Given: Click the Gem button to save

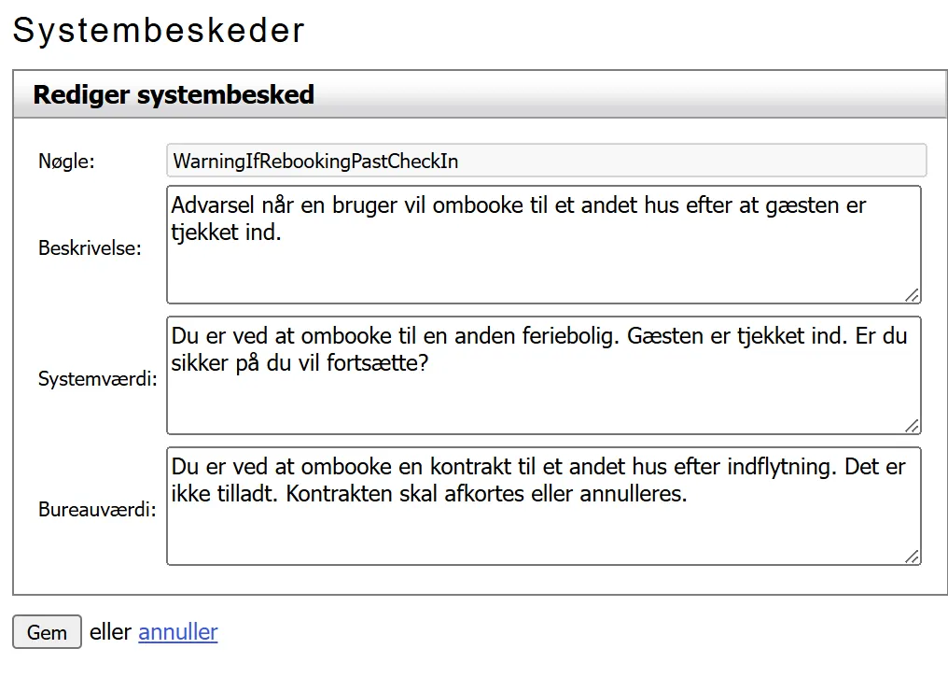Looking at the screenshot, I should coord(46,632).
